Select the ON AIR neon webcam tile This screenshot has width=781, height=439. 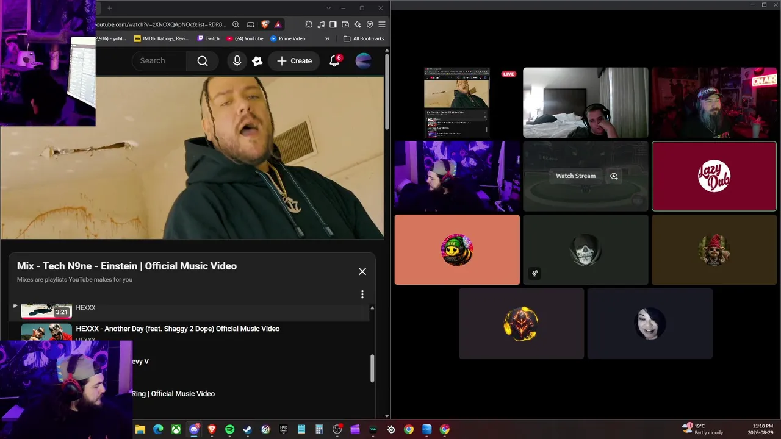[x=714, y=102]
